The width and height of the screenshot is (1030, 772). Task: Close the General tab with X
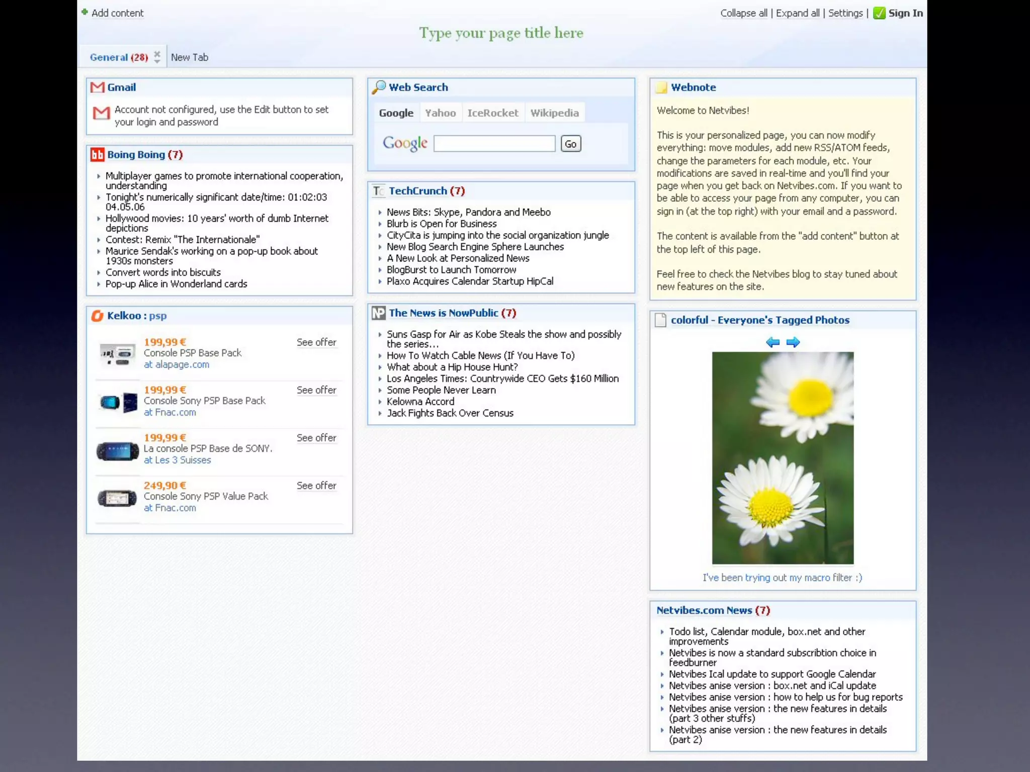(157, 53)
